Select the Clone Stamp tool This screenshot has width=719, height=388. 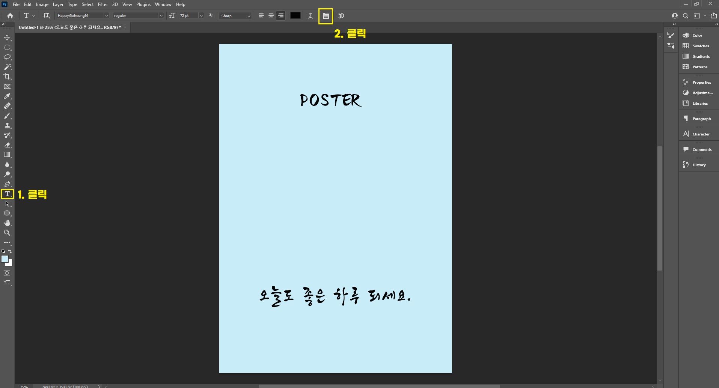point(7,125)
